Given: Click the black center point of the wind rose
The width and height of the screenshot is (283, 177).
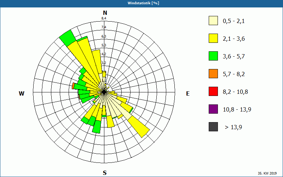Looking at the screenshot, I should point(104,92).
